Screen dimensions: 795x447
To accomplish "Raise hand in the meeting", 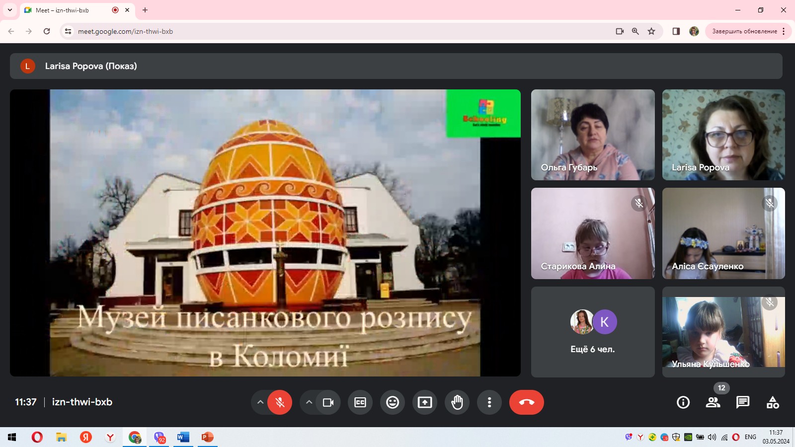I will [x=457, y=402].
